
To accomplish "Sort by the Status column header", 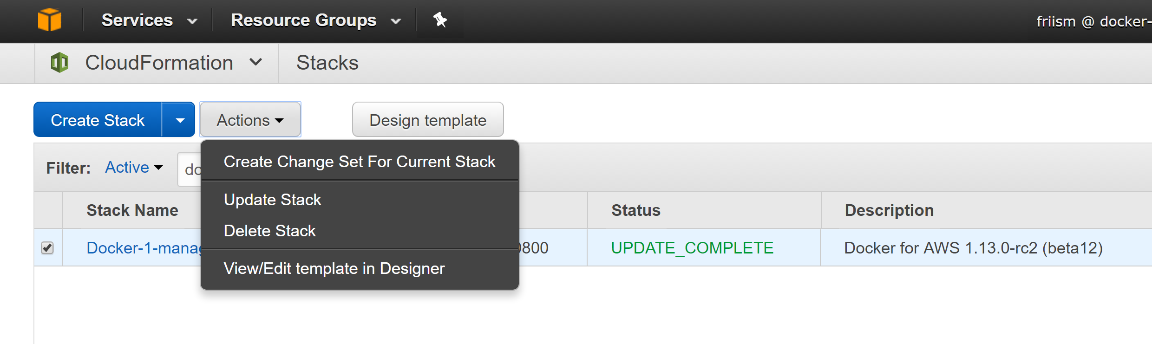I will pyautogui.click(x=635, y=210).
